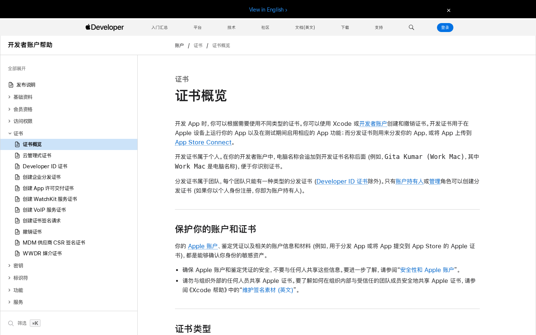Open the 开发者账户 link in paragraph
The width and height of the screenshot is (536, 335).
[373, 124]
